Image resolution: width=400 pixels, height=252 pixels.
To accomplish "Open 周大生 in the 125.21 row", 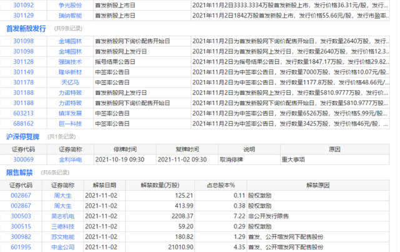I will (x=62, y=196).
